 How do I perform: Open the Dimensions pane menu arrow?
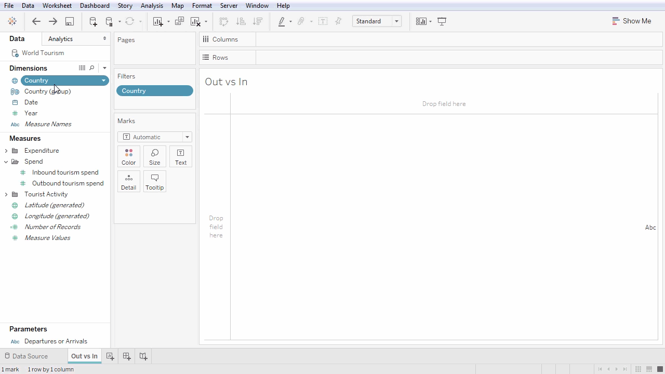[x=104, y=68]
